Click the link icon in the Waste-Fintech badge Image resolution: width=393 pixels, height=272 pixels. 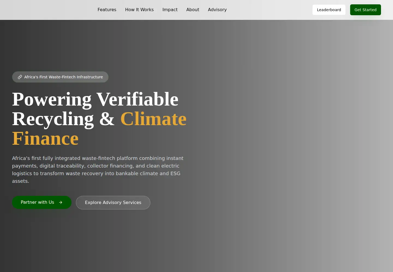click(20, 77)
